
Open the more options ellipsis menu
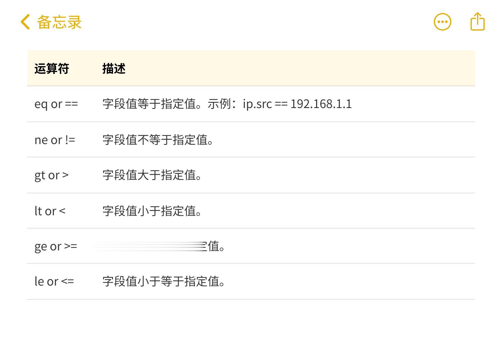(442, 22)
